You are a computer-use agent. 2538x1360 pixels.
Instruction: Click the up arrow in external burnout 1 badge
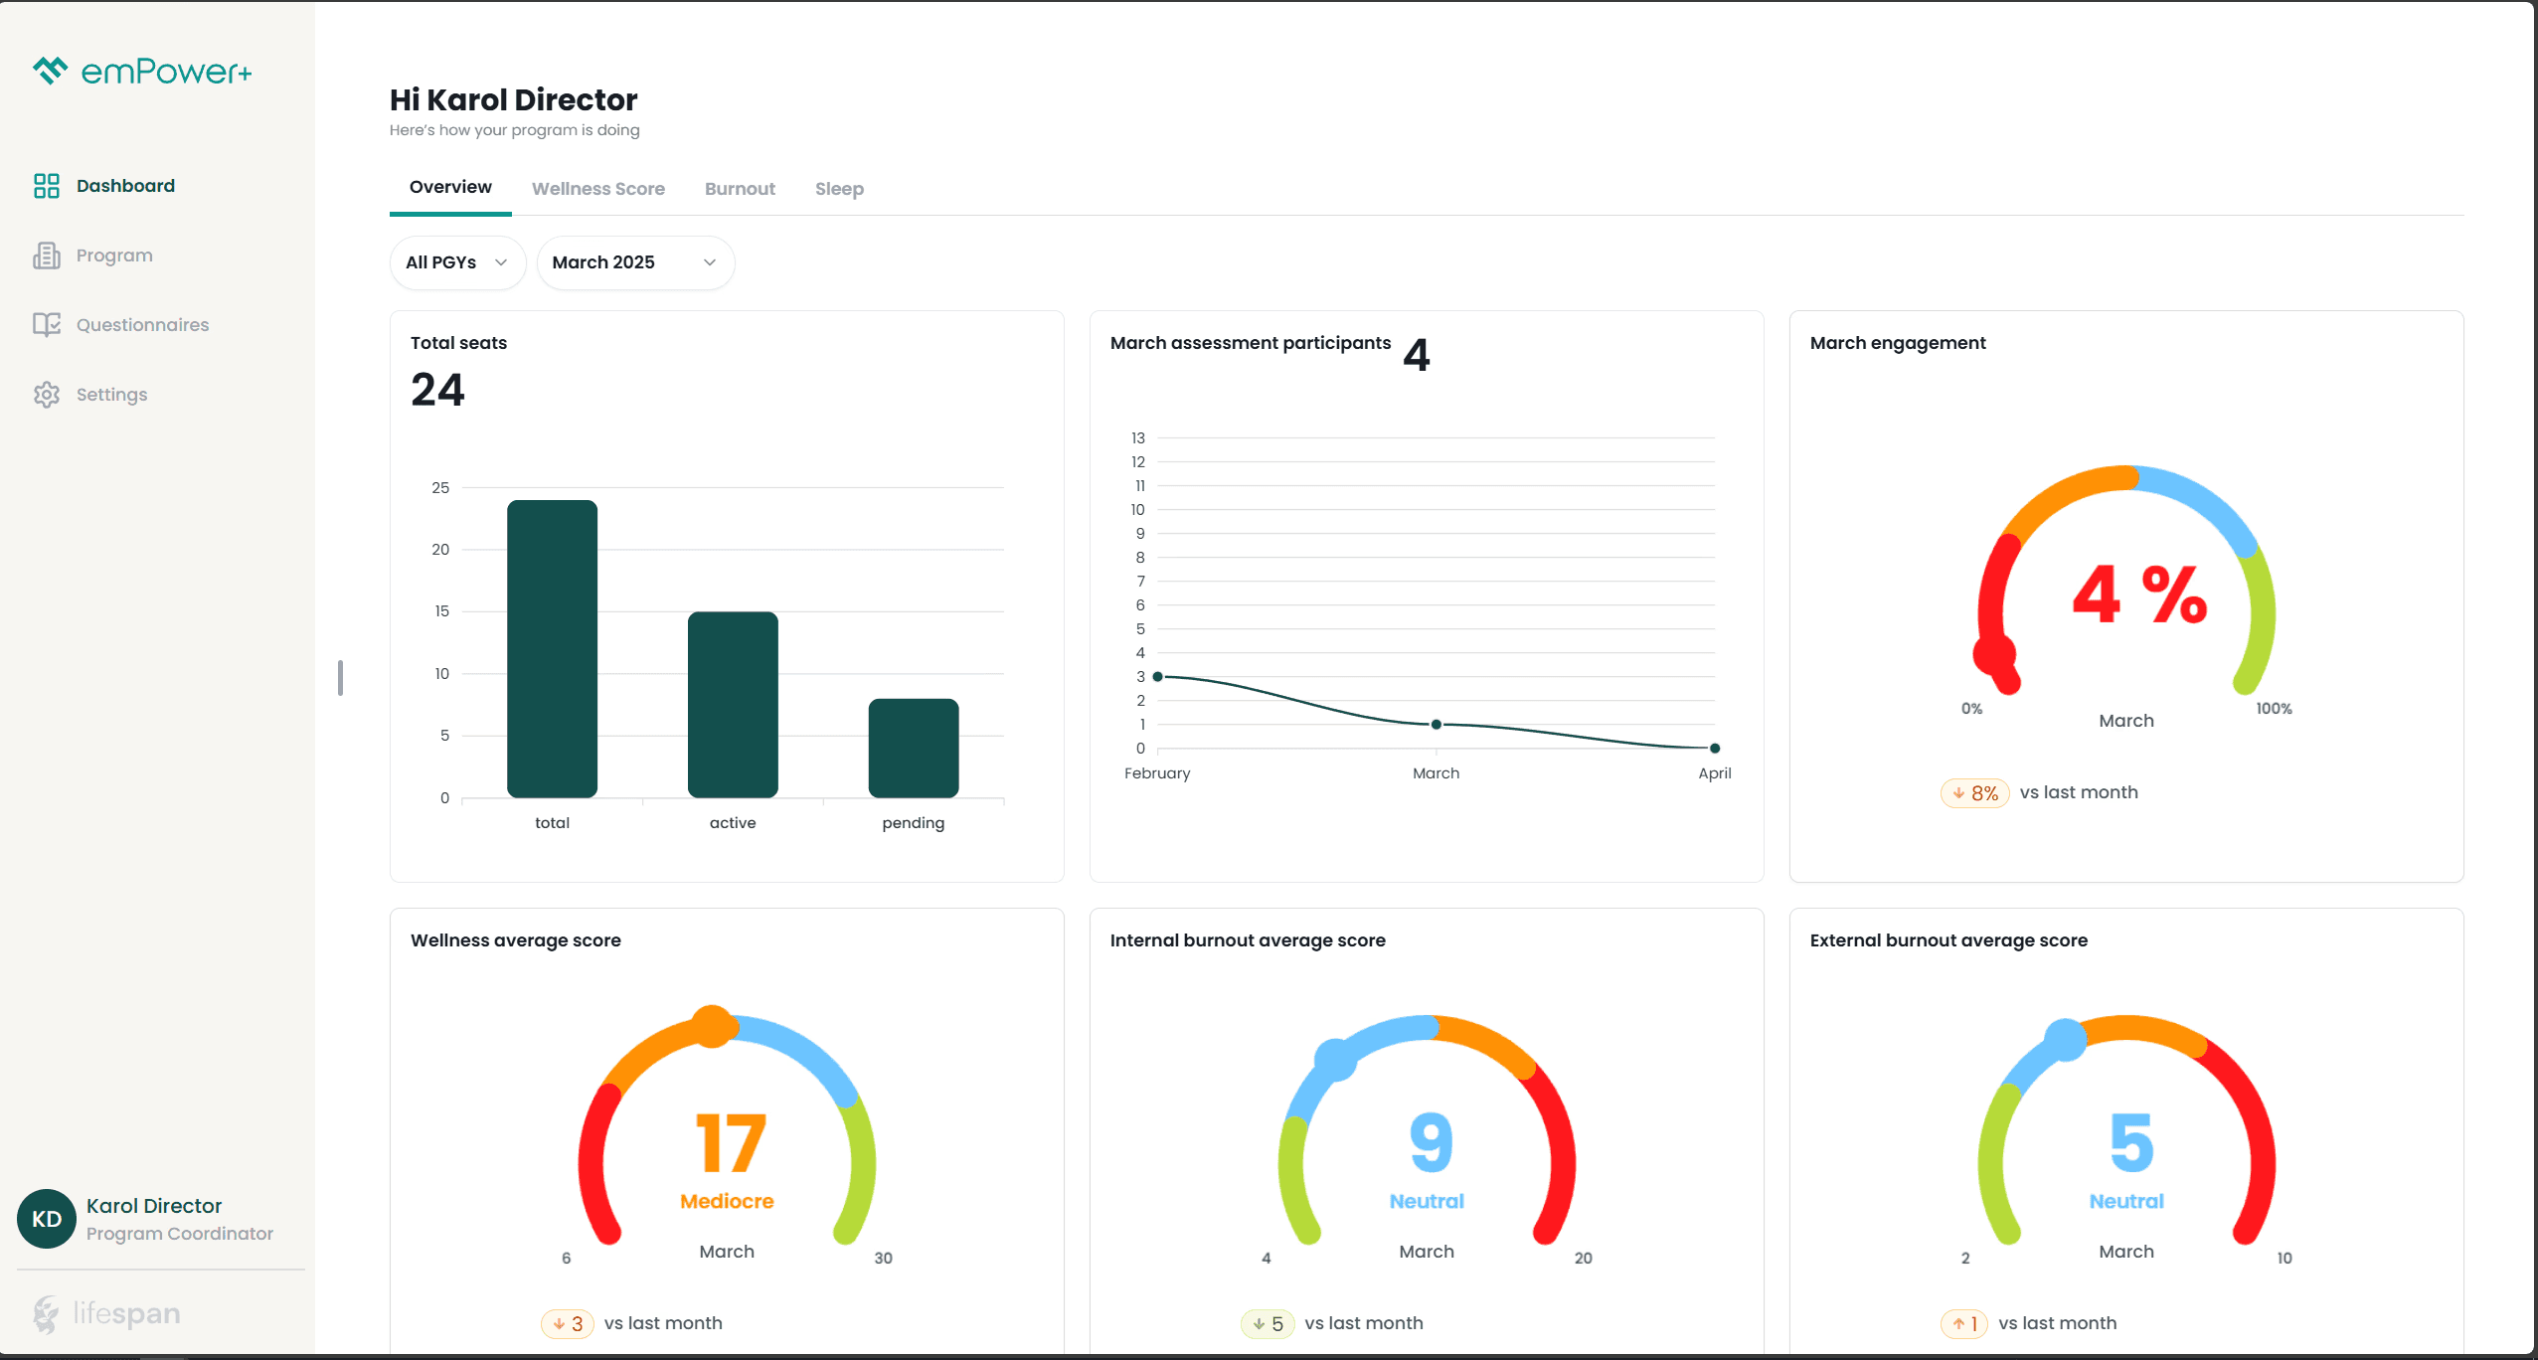(1958, 1324)
